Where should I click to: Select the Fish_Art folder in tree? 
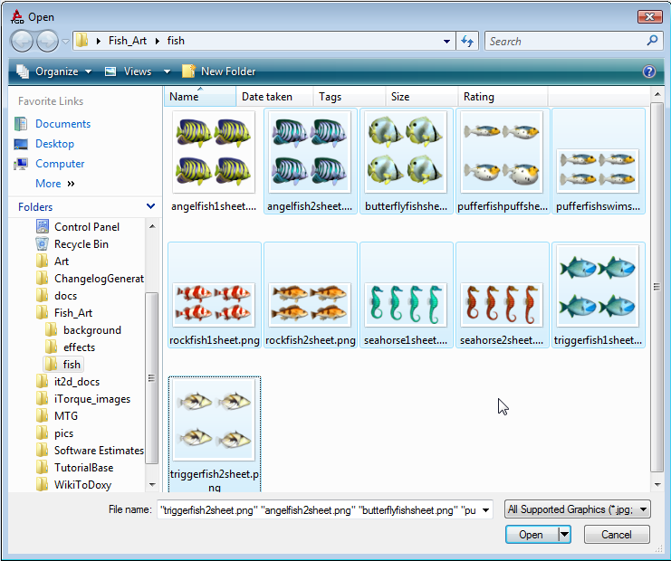[x=64, y=313]
